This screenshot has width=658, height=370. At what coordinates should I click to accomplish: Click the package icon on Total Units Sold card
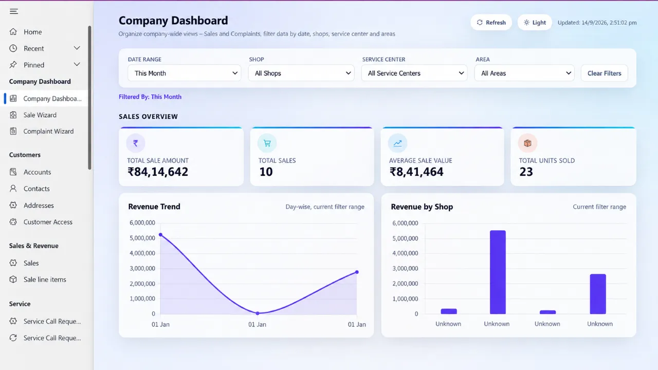[x=527, y=143]
